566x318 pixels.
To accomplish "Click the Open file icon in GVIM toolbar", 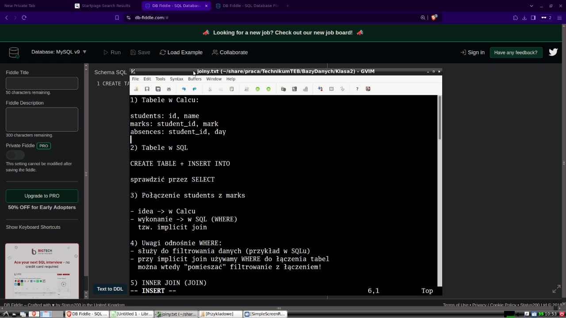I will [136, 89].
